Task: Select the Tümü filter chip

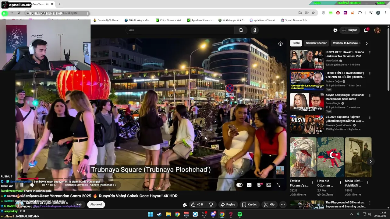Action: point(296,43)
